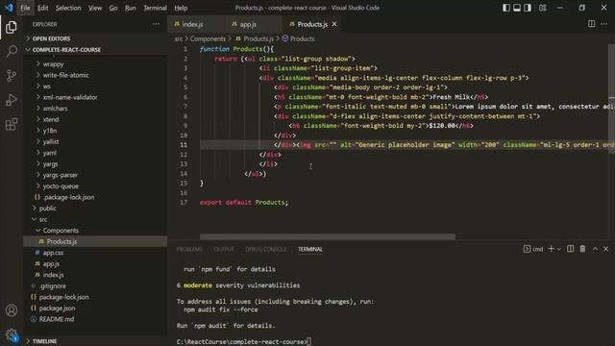
Task: Expand the Open Editors section
Action: (95, 38)
